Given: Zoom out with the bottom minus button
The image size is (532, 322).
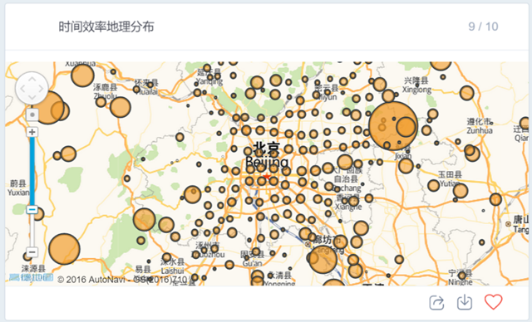Looking at the screenshot, I should (32, 252).
